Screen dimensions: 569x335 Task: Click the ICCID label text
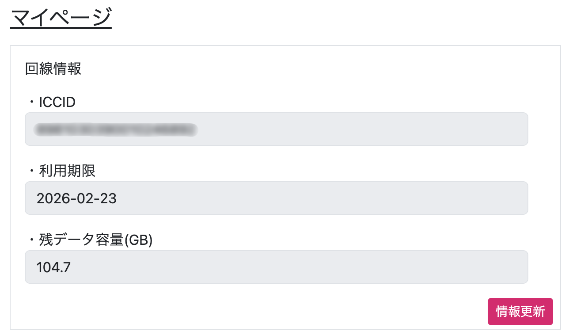[57, 103]
